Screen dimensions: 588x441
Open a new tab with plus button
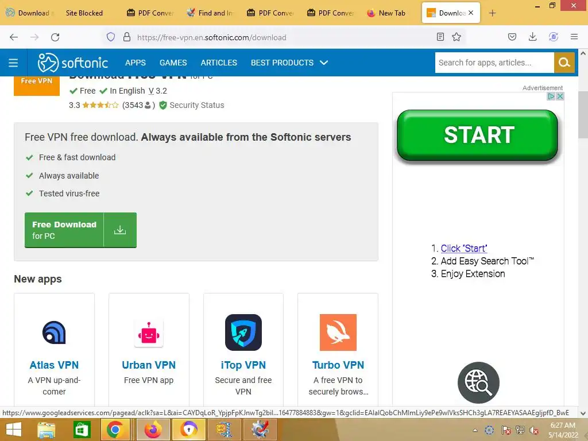pyautogui.click(x=492, y=13)
